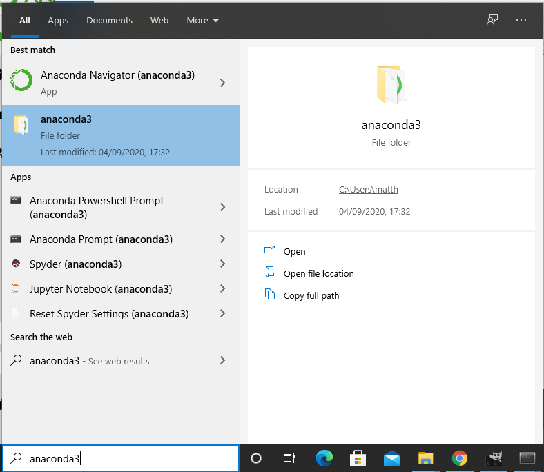Open Task View on the taskbar
This screenshot has width=544, height=472.
coord(289,458)
